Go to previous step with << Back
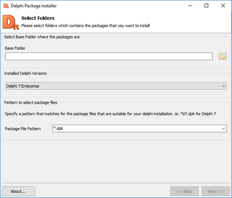This screenshot has height=198, width=232. [x=184, y=191]
